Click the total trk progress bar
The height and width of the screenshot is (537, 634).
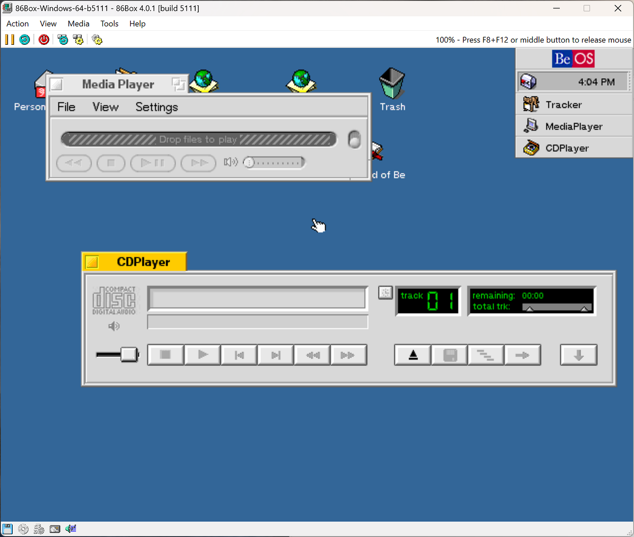pos(557,308)
